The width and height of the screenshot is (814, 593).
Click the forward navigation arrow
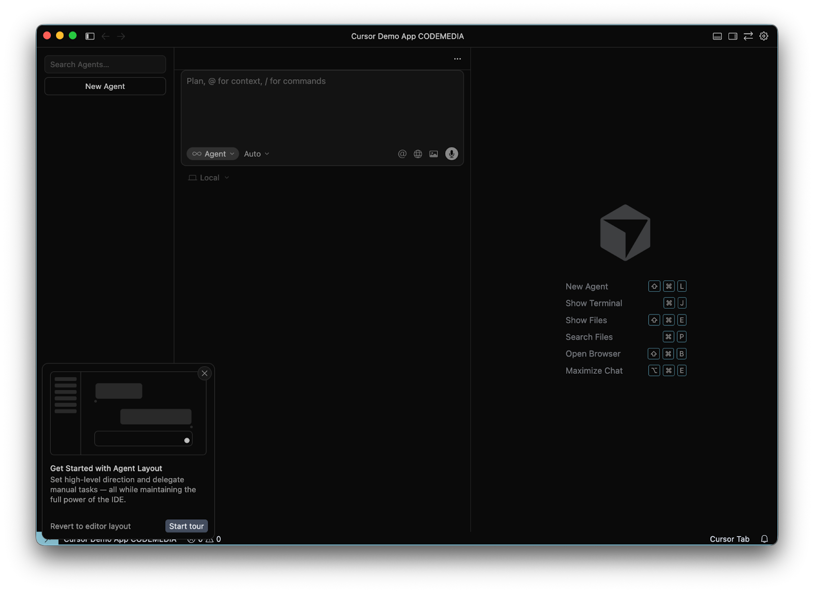coord(121,36)
